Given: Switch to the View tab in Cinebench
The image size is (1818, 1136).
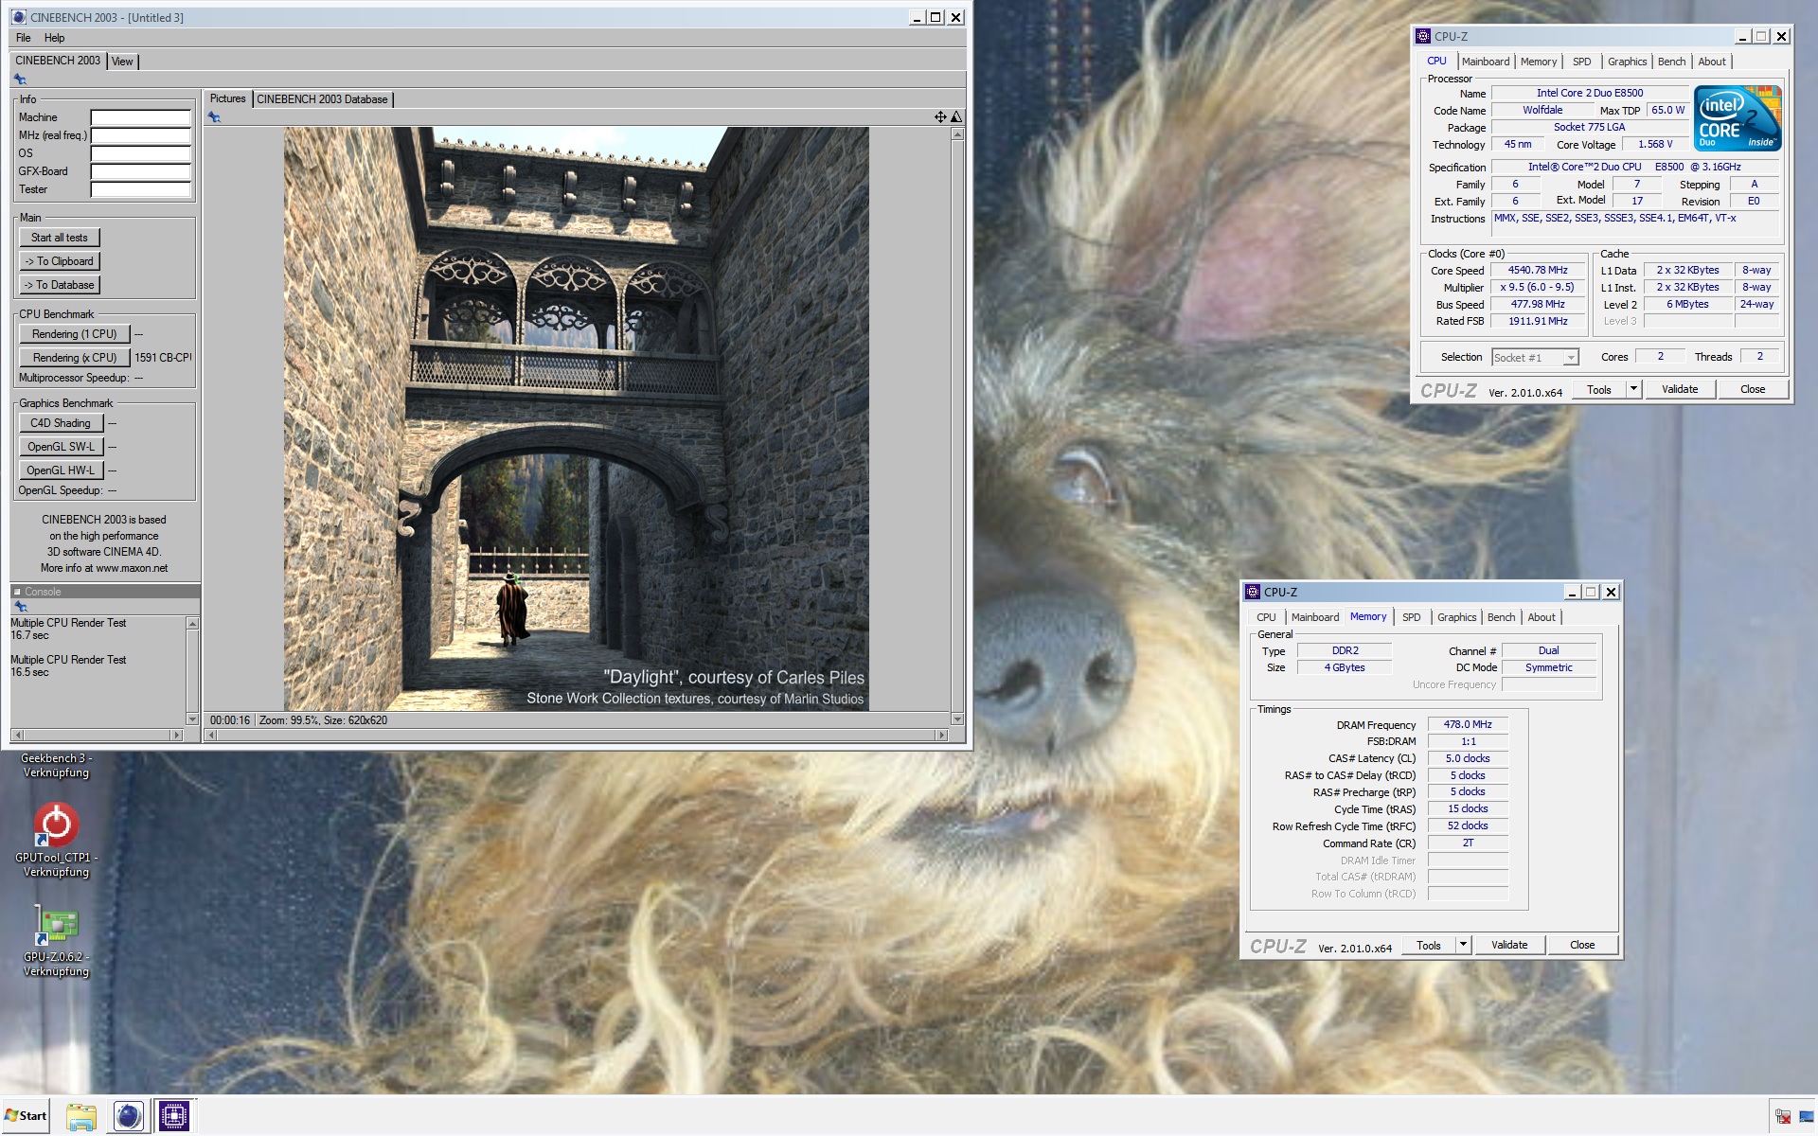Looking at the screenshot, I should [x=122, y=62].
